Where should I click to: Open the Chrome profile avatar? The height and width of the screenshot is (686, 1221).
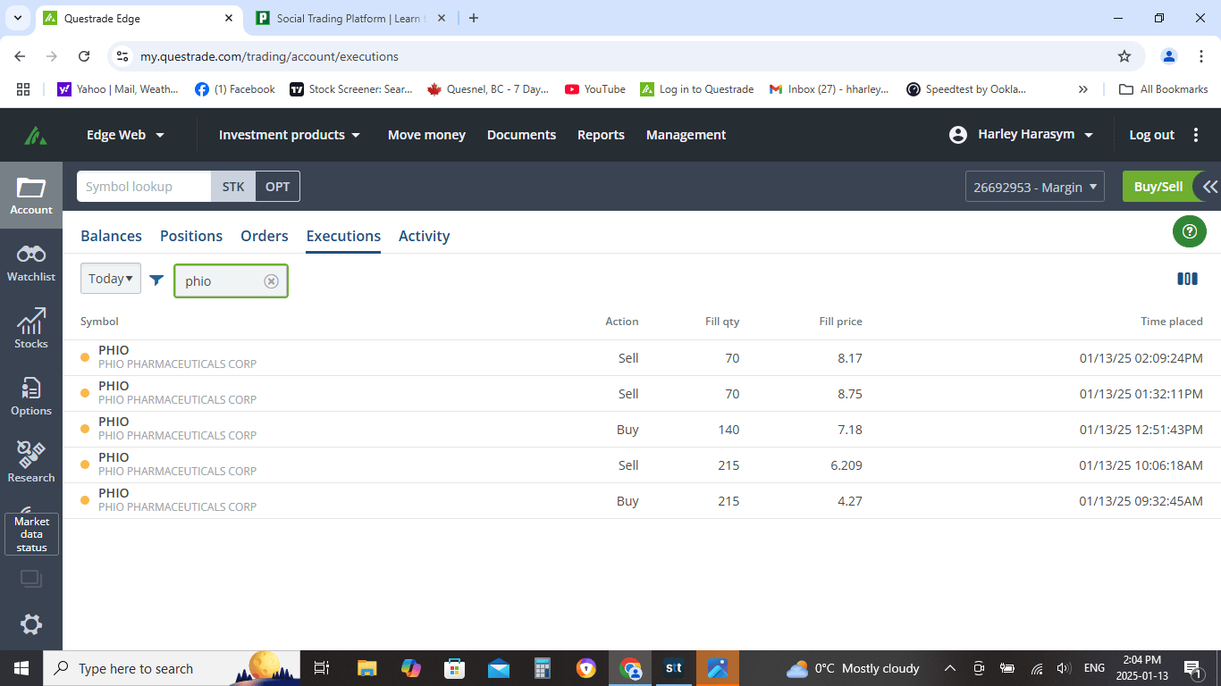pos(1169,56)
